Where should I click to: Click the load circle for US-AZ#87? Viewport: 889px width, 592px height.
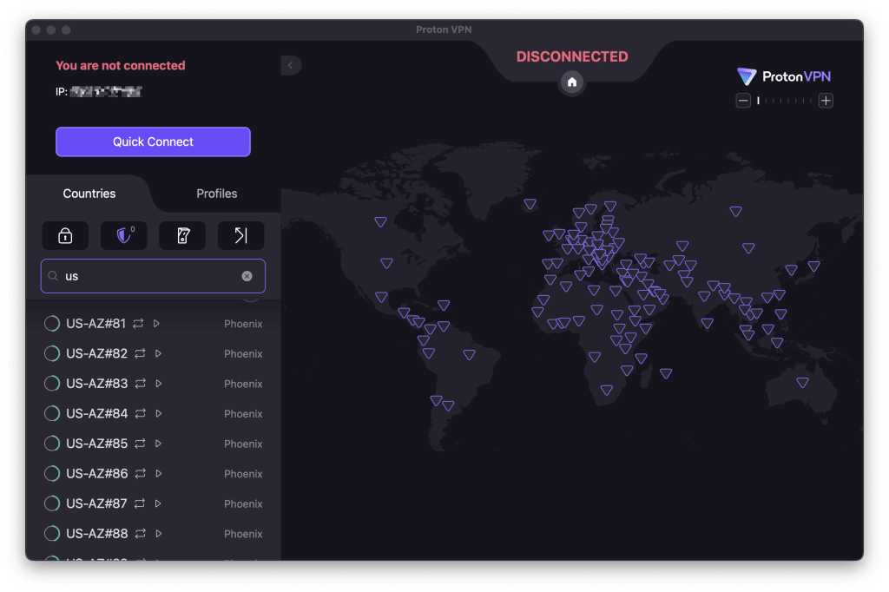tap(51, 503)
